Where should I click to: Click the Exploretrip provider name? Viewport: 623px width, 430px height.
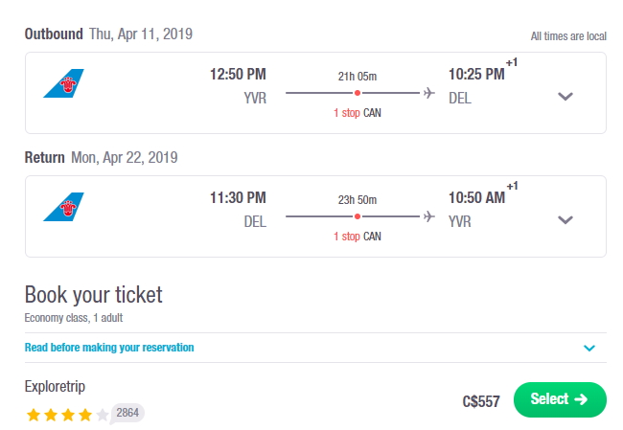click(x=55, y=386)
